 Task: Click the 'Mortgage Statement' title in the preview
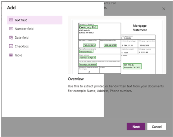(140, 28)
